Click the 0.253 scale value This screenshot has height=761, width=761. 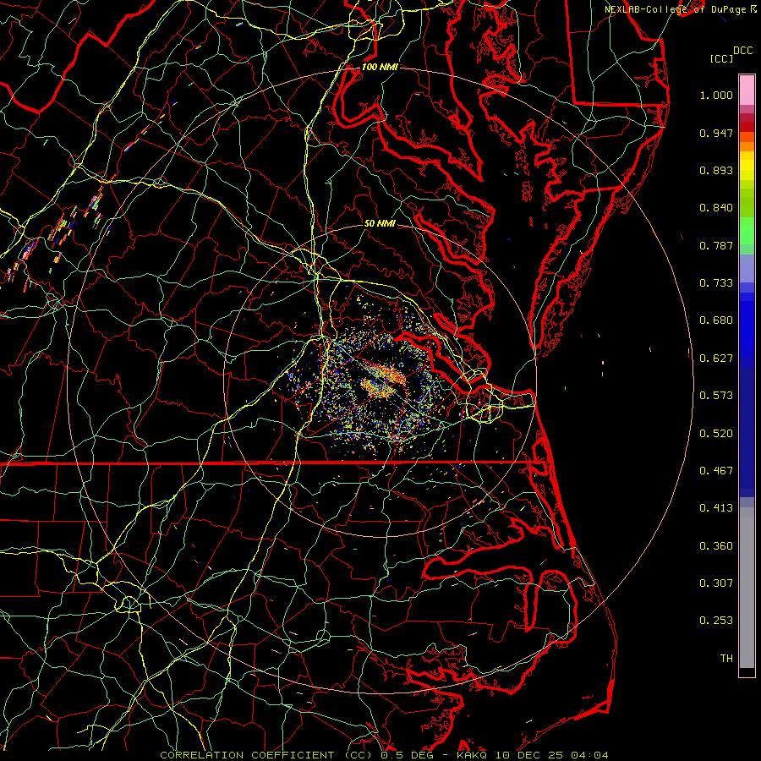[x=716, y=621]
